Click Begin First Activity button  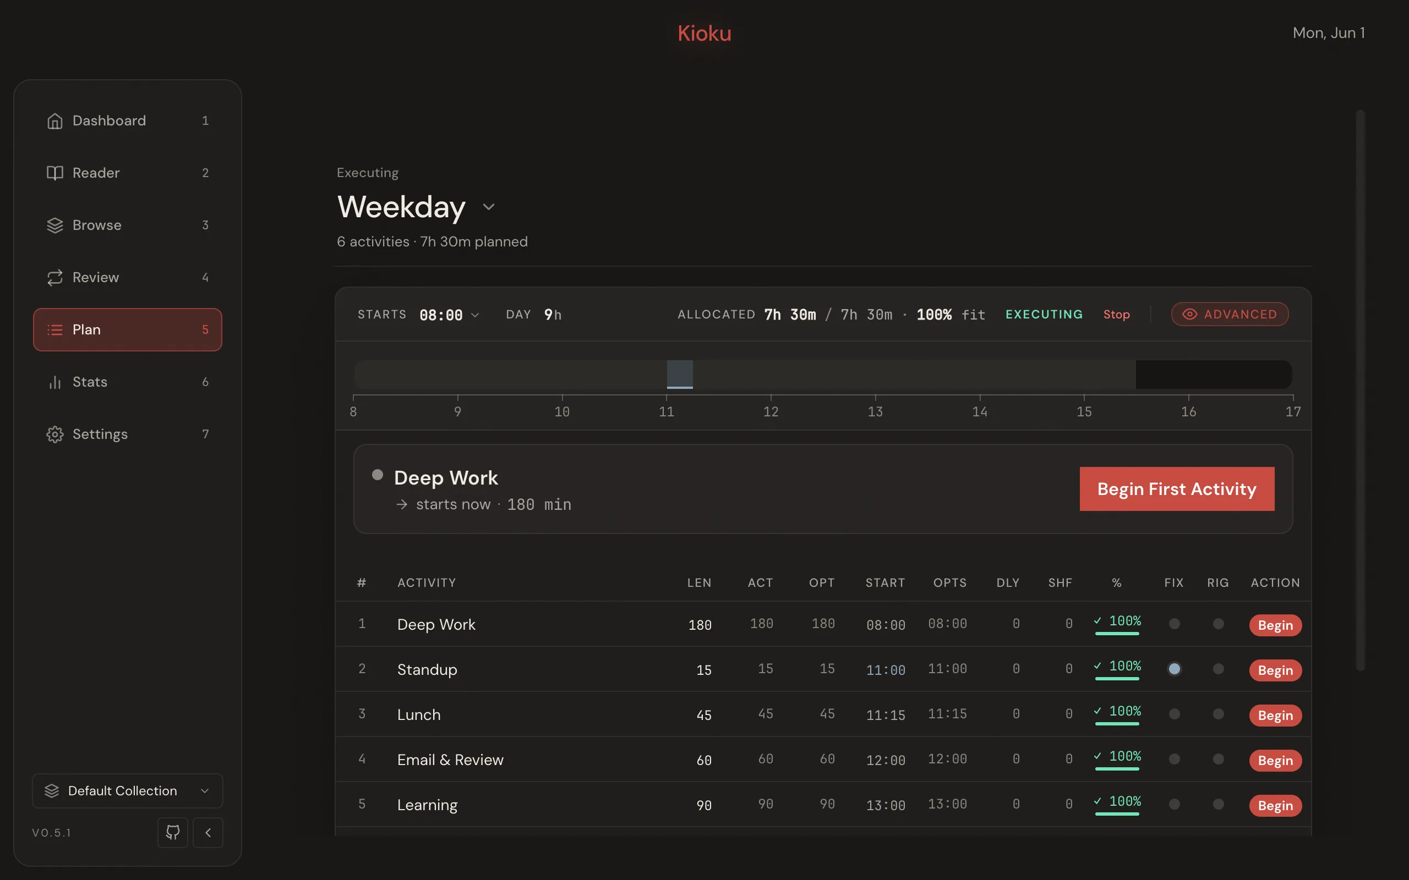[x=1177, y=489]
